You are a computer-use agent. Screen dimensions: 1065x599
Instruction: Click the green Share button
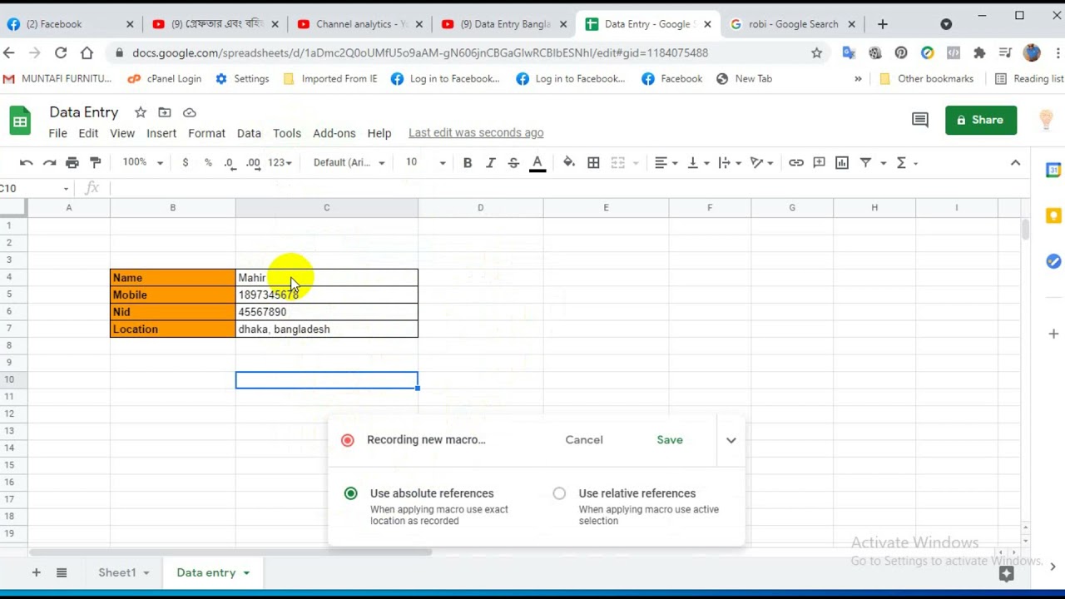tap(981, 120)
